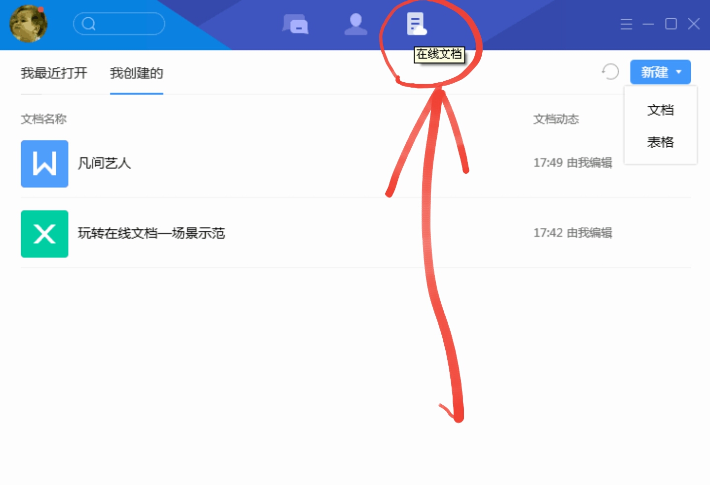Screen dimensions: 710x485
Task: Choose 文档 from the new file menu
Action: pos(660,110)
